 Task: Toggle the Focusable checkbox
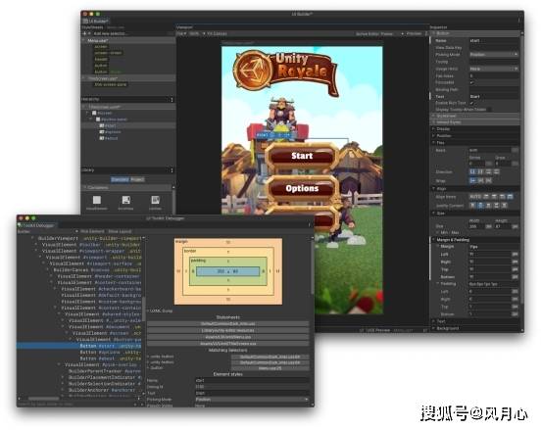pos(471,82)
